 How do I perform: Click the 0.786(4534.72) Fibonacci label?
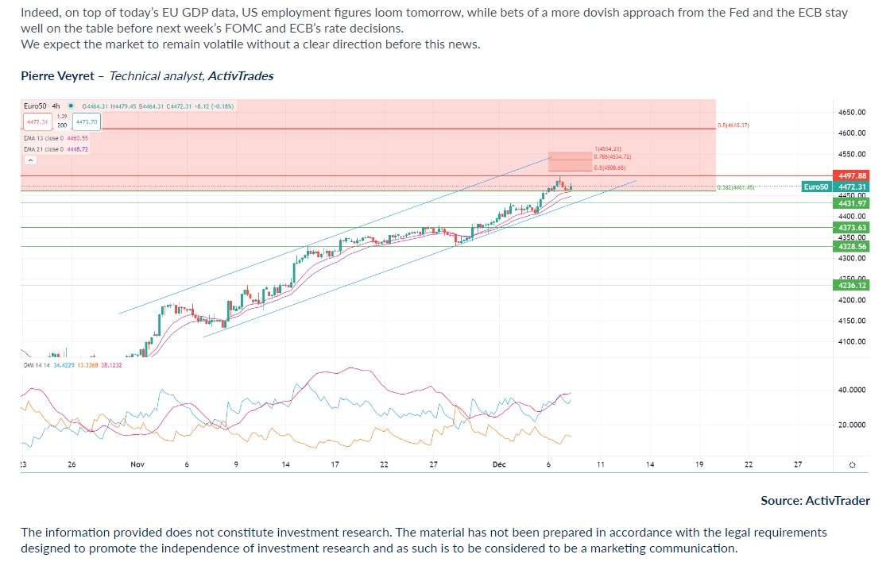click(613, 156)
